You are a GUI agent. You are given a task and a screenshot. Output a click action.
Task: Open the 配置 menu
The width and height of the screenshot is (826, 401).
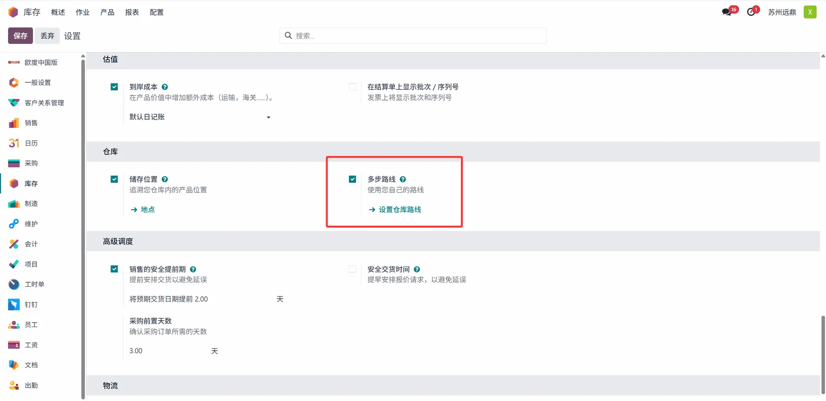[157, 12]
